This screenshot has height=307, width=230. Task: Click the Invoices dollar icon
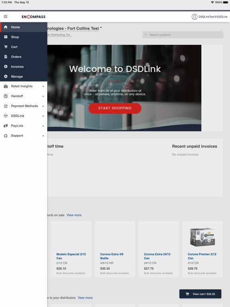point(6,67)
